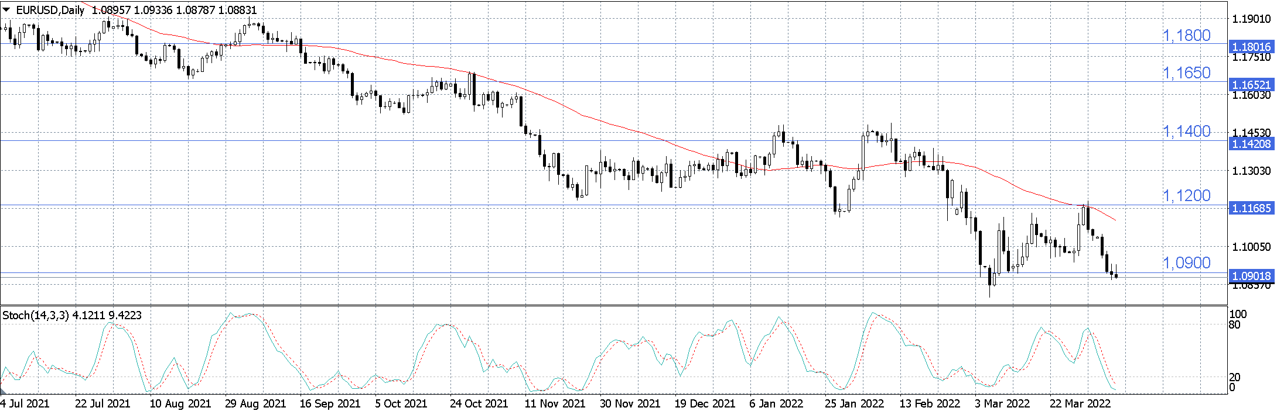1277x411 pixels.
Task: Click the 4 Jul 2021 date marker
Action: click(25, 403)
